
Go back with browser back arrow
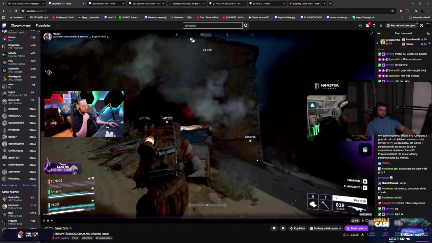pyautogui.click(x=4, y=11)
